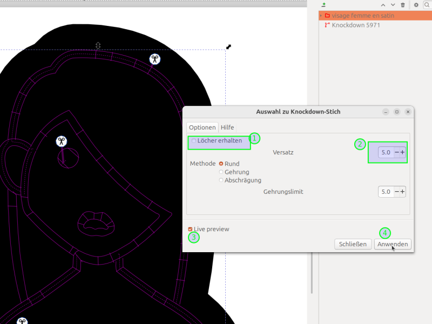432x324 pixels.
Task: Decrease the Gehrungslimit value with the minus button
Action: [x=397, y=192]
